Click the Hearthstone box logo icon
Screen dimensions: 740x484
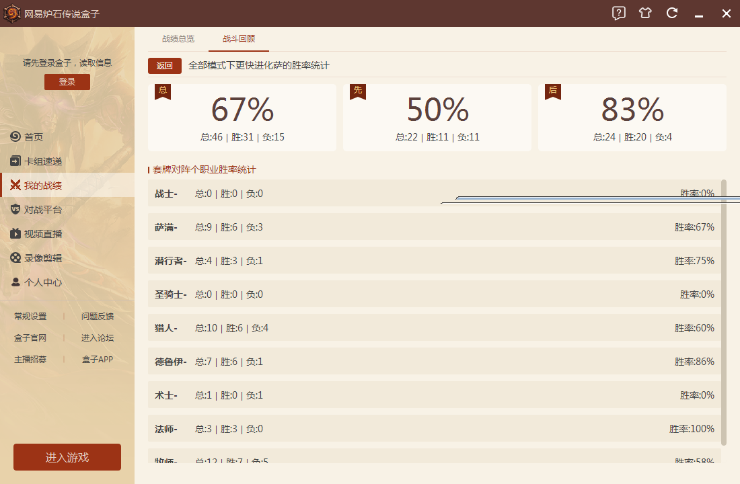point(11,13)
